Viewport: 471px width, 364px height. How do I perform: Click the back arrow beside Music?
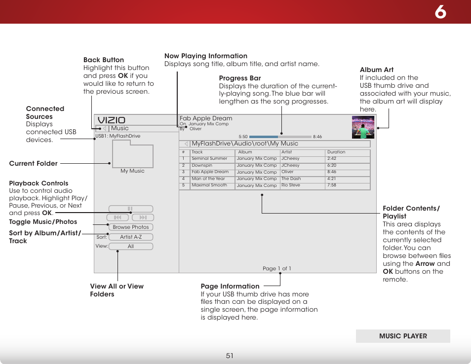click(105, 128)
